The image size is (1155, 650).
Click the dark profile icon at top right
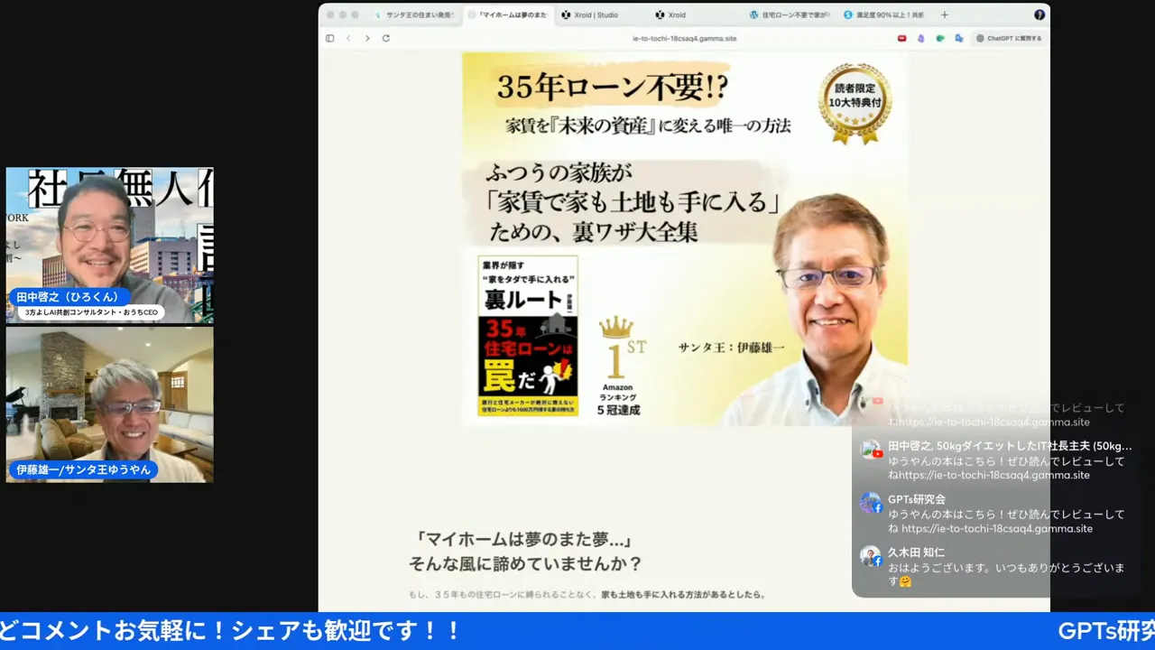(1039, 14)
